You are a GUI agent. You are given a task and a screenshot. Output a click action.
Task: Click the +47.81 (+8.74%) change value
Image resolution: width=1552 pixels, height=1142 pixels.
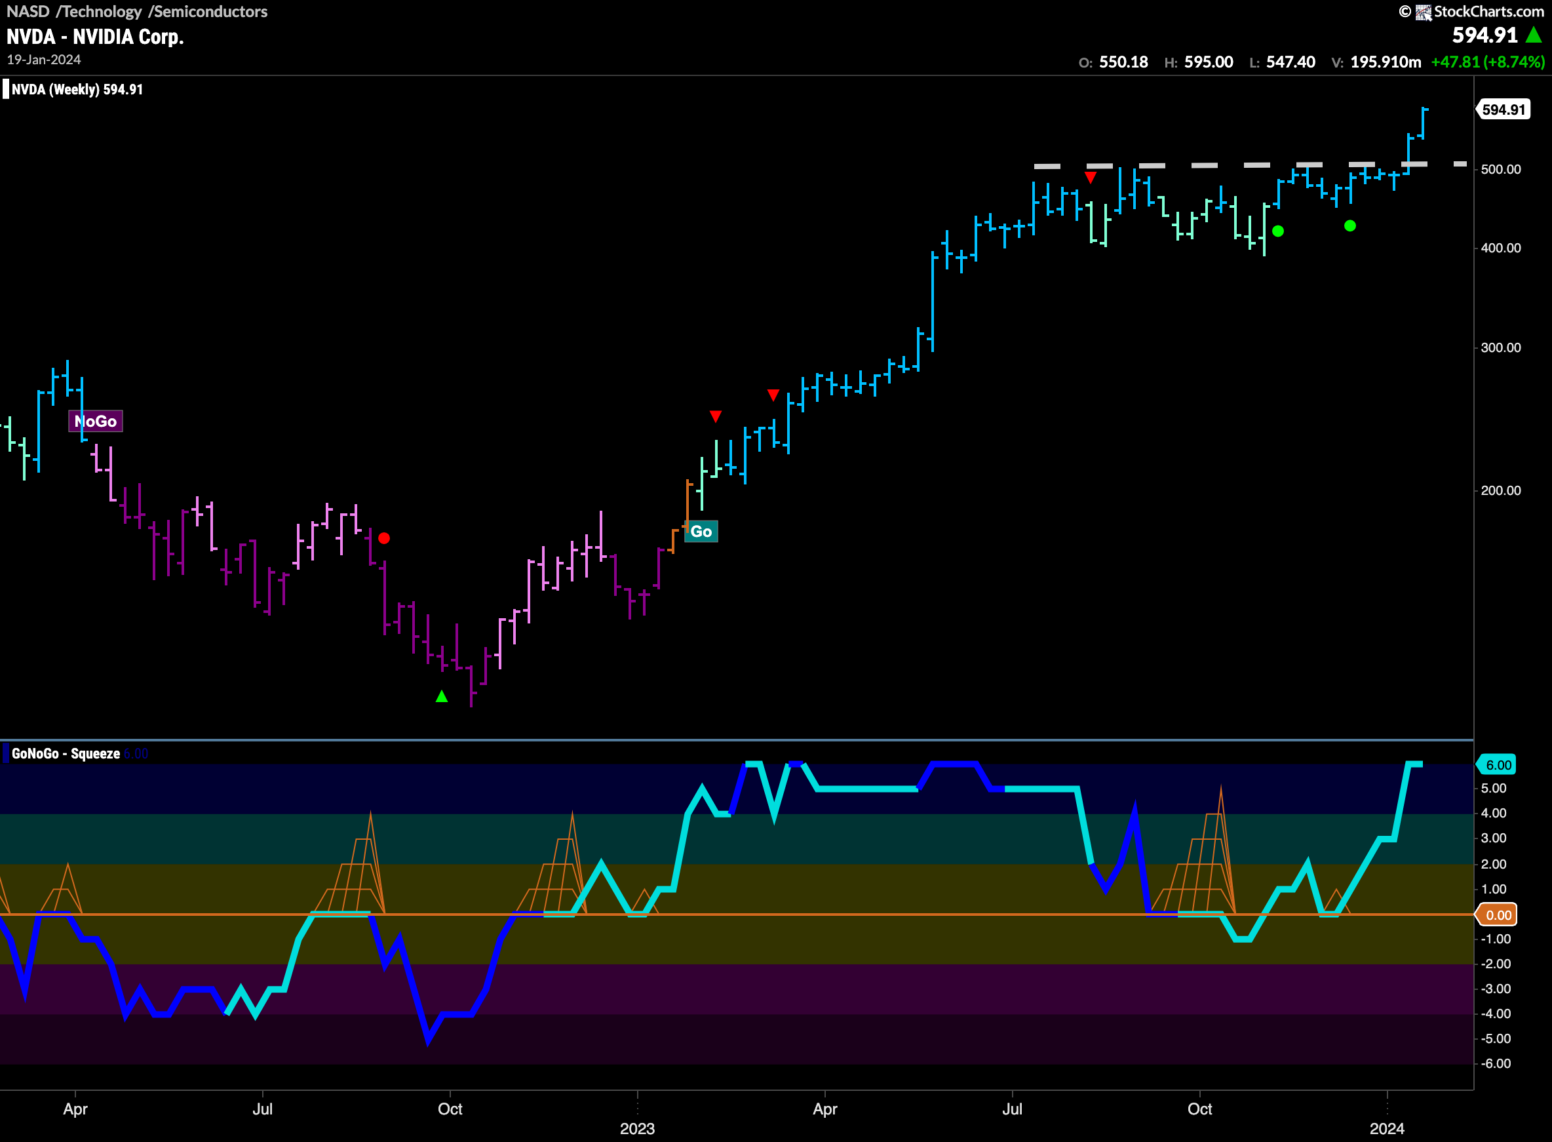point(1488,62)
